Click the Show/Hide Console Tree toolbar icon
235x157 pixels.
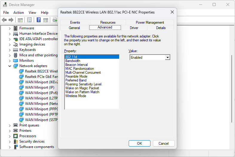click(20, 20)
